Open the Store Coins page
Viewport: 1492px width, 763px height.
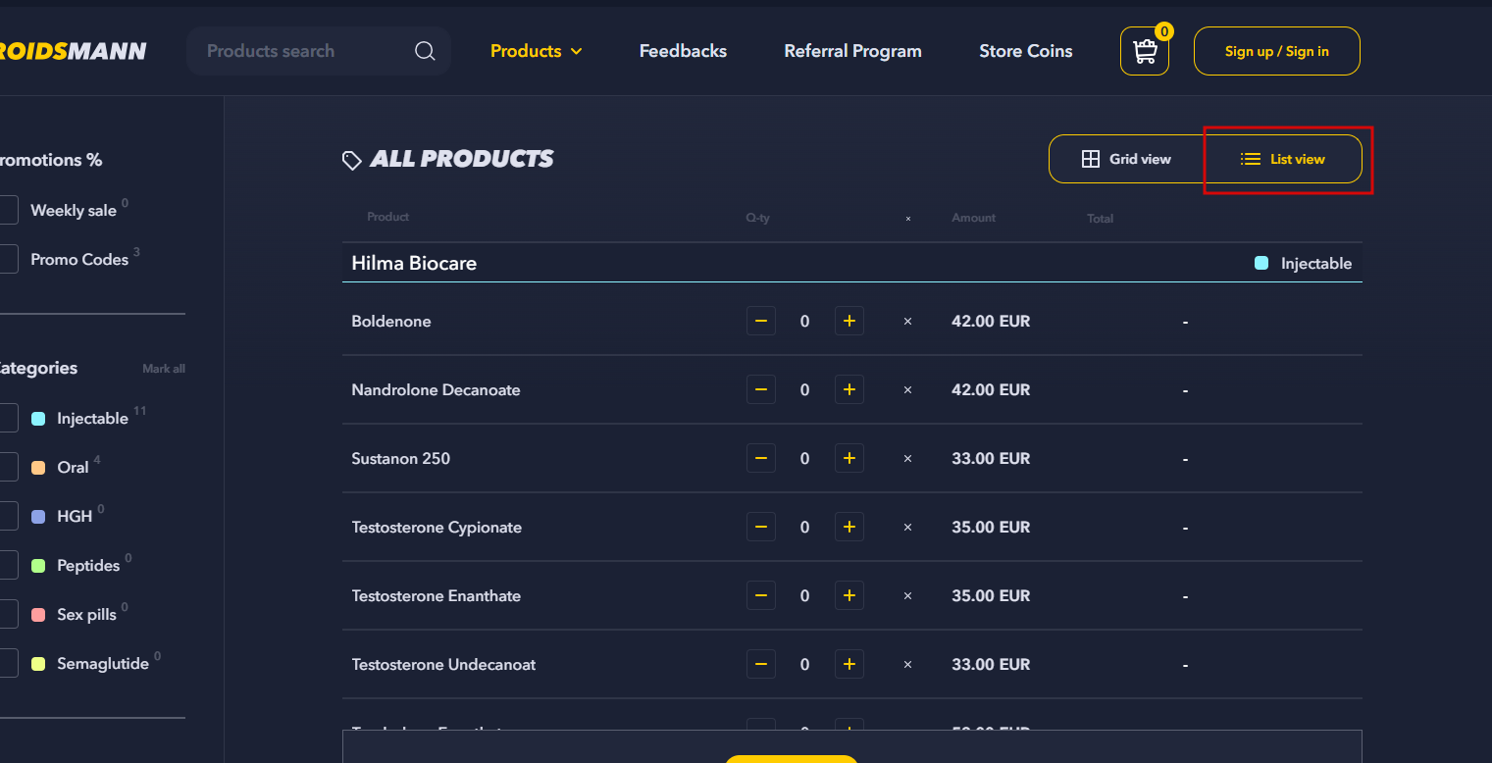1025,51
